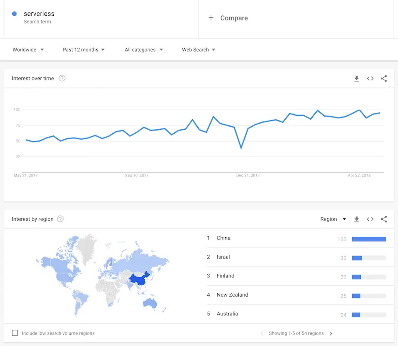Screen dimensions: 398x346
Task: Open embed code for Interest by region
Action: tap(370, 219)
